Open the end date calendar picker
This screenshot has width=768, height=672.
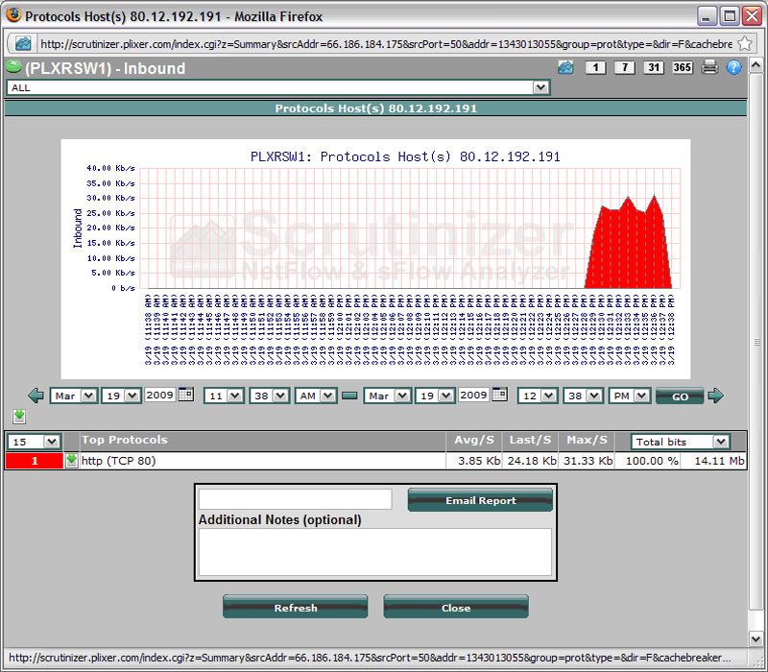tap(499, 394)
